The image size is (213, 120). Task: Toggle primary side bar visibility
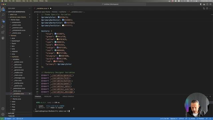201,4
